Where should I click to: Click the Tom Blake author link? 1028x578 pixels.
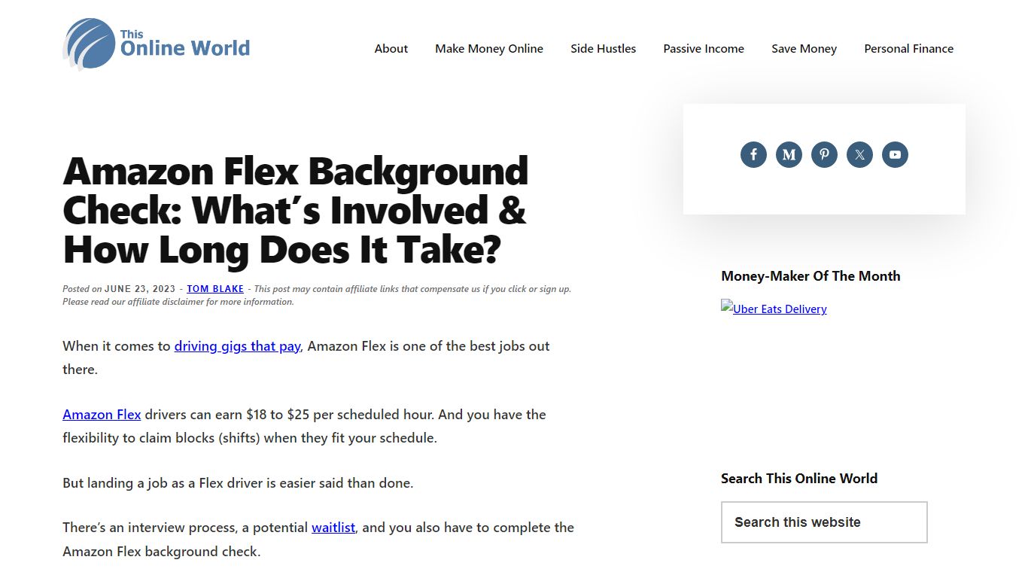click(x=215, y=289)
